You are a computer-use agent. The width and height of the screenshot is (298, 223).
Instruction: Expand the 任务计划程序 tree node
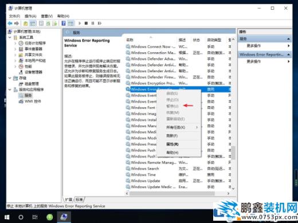pyautogui.click(x=15, y=44)
